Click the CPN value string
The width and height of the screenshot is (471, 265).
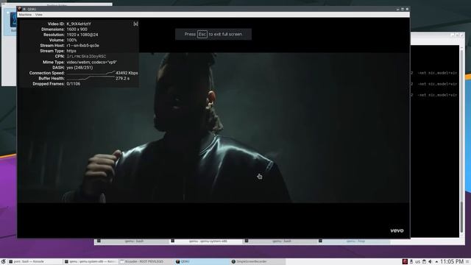(86, 56)
